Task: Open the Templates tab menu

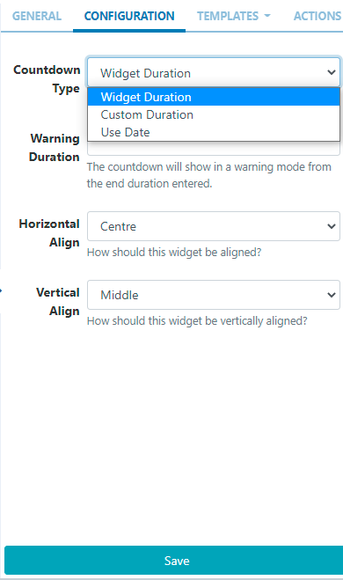Action: pyautogui.click(x=234, y=16)
